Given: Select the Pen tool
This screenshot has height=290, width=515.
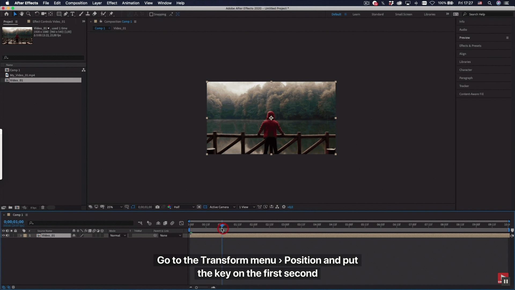Looking at the screenshot, I should tap(66, 14).
